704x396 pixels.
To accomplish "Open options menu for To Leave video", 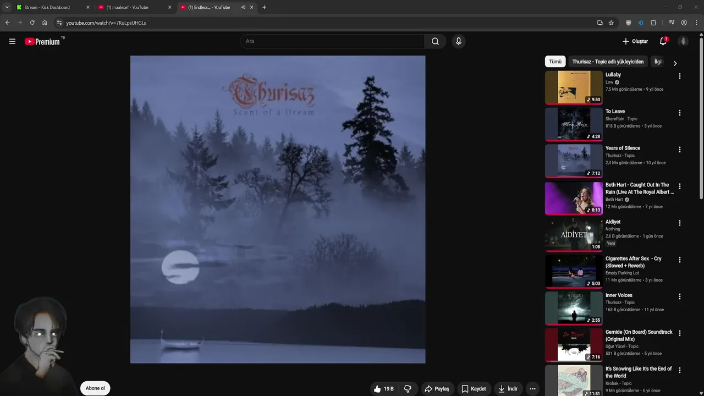I will (x=679, y=113).
